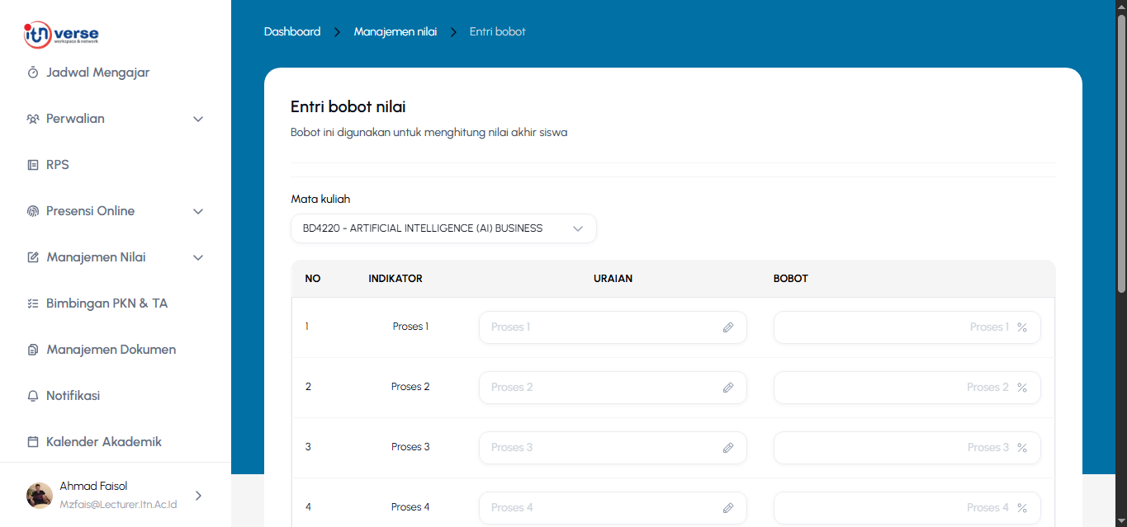This screenshot has height=527, width=1127.
Task: Click the Manajemen Dokumen files icon
Action: coord(33,350)
